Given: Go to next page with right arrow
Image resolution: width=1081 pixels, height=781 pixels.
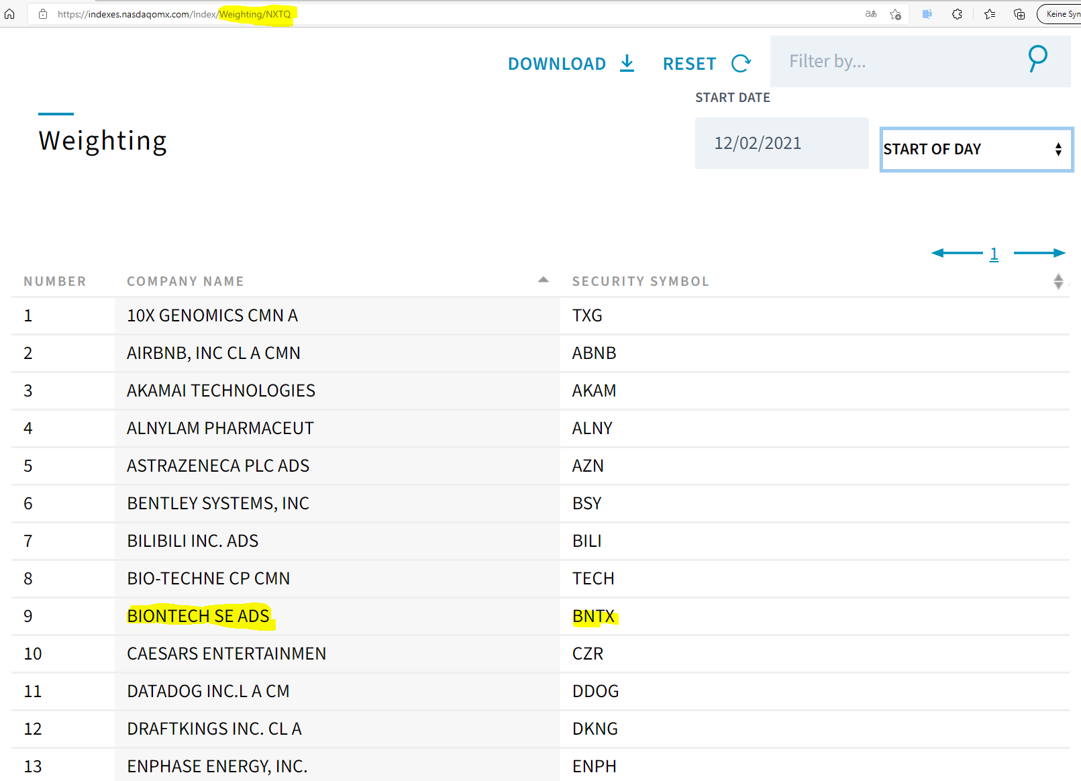Looking at the screenshot, I should pos(1039,253).
